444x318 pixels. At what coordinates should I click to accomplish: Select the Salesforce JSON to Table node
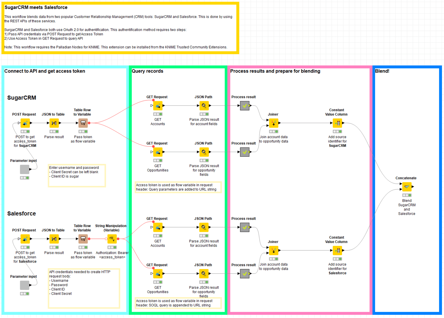tap(54, 239)
